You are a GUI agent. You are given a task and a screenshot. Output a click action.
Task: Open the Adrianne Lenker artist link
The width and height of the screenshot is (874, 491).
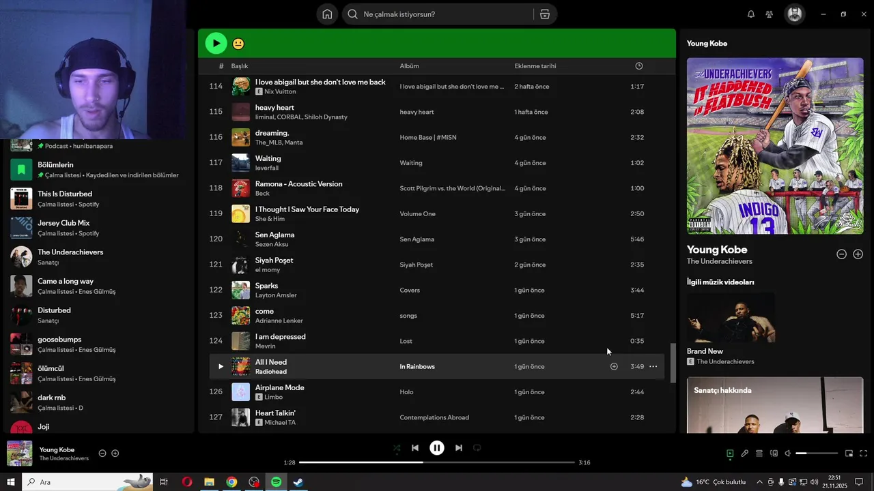click(279, 321)
